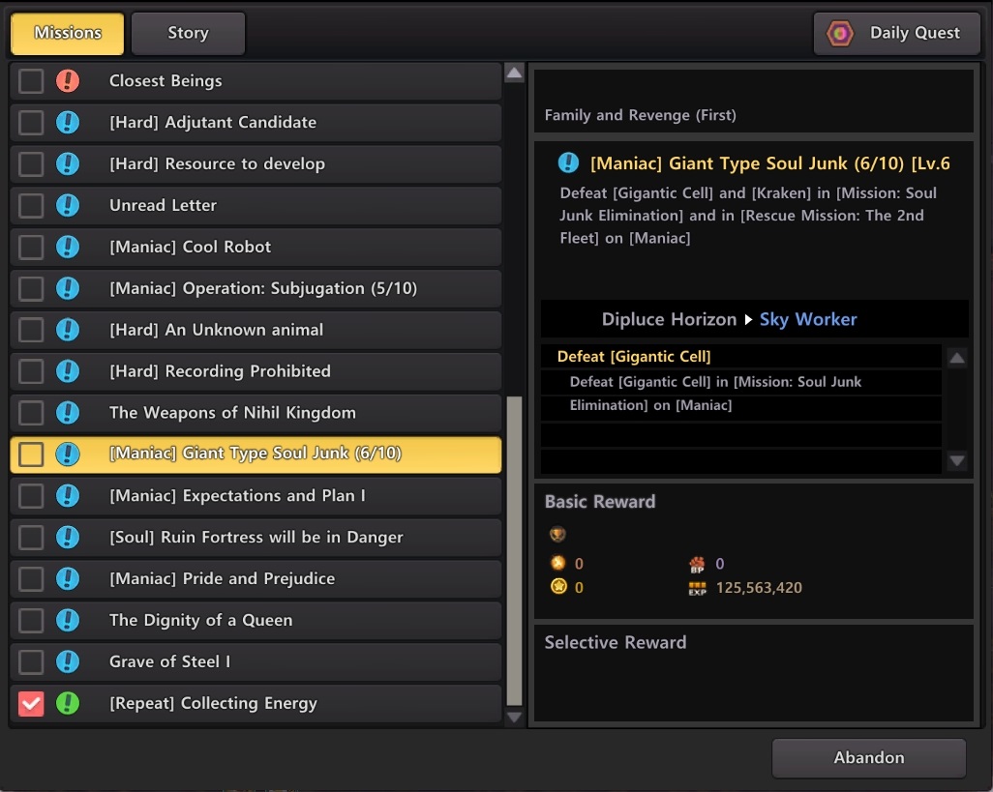
Task: Click the EXP reward icon
Action: 697,588
